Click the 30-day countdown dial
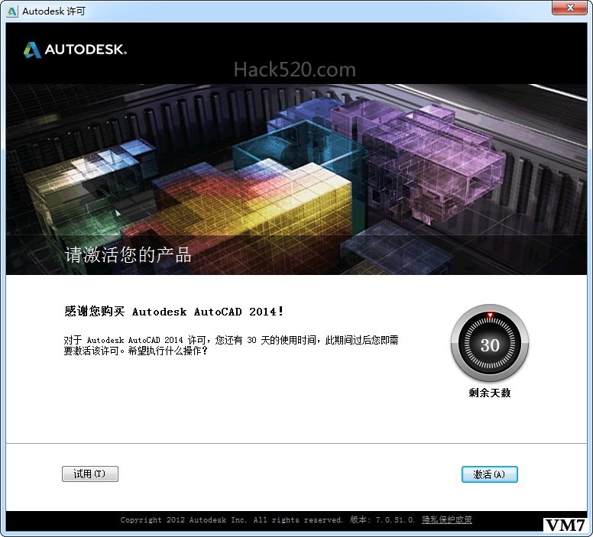The height and width of the screenshot is (537, 593). click(489, 345)
